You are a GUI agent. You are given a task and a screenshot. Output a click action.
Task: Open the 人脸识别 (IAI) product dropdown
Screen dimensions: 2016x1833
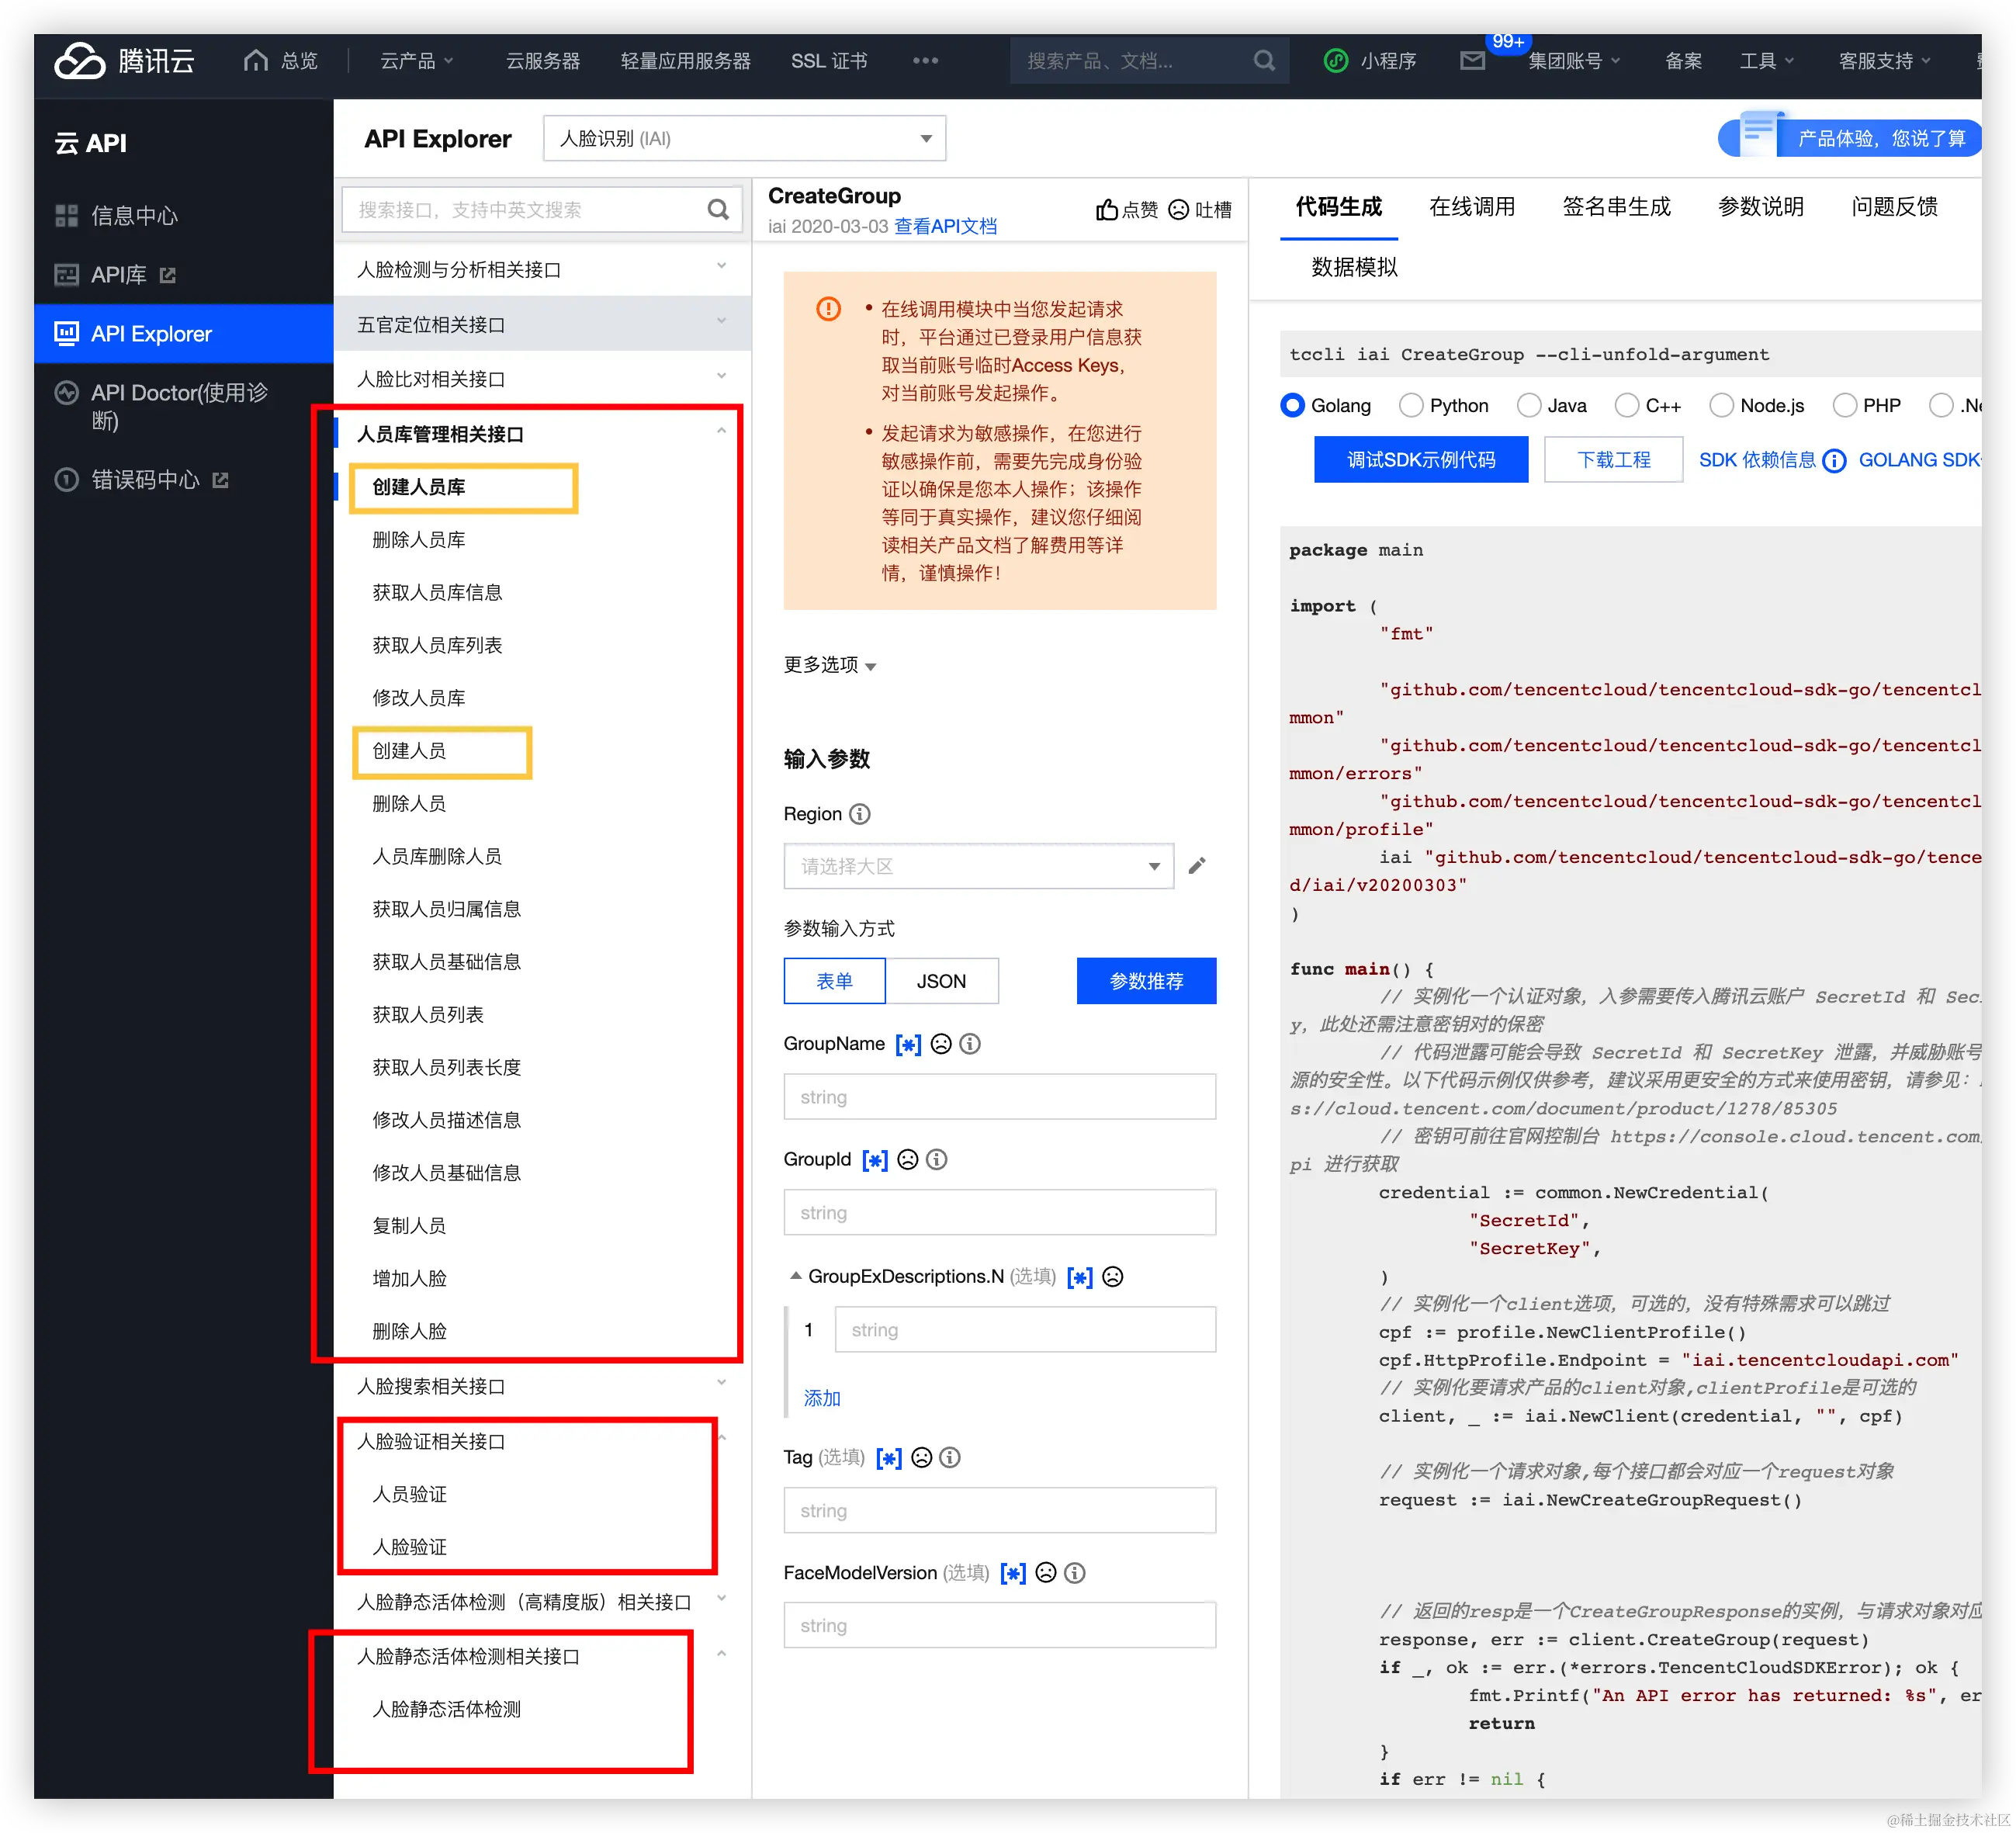744,138
